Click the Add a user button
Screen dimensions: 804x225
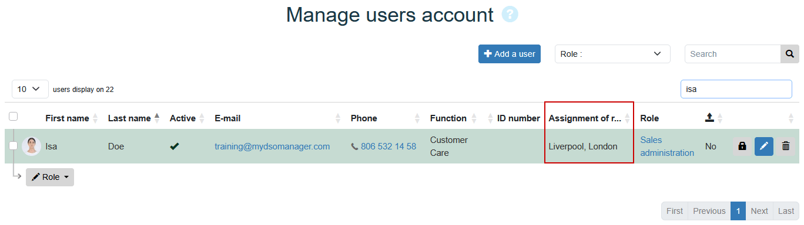pyautogui.click(x=510, y=54)
